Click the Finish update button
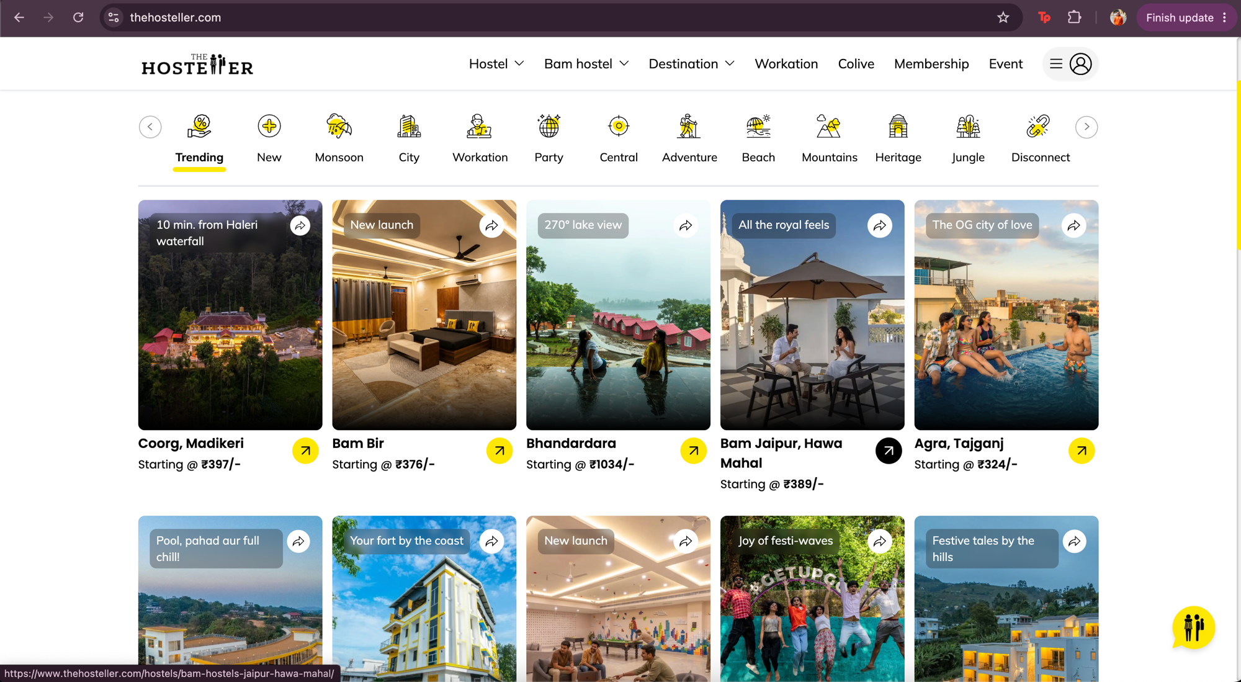1241x682 pixels. pos(1186,17)
